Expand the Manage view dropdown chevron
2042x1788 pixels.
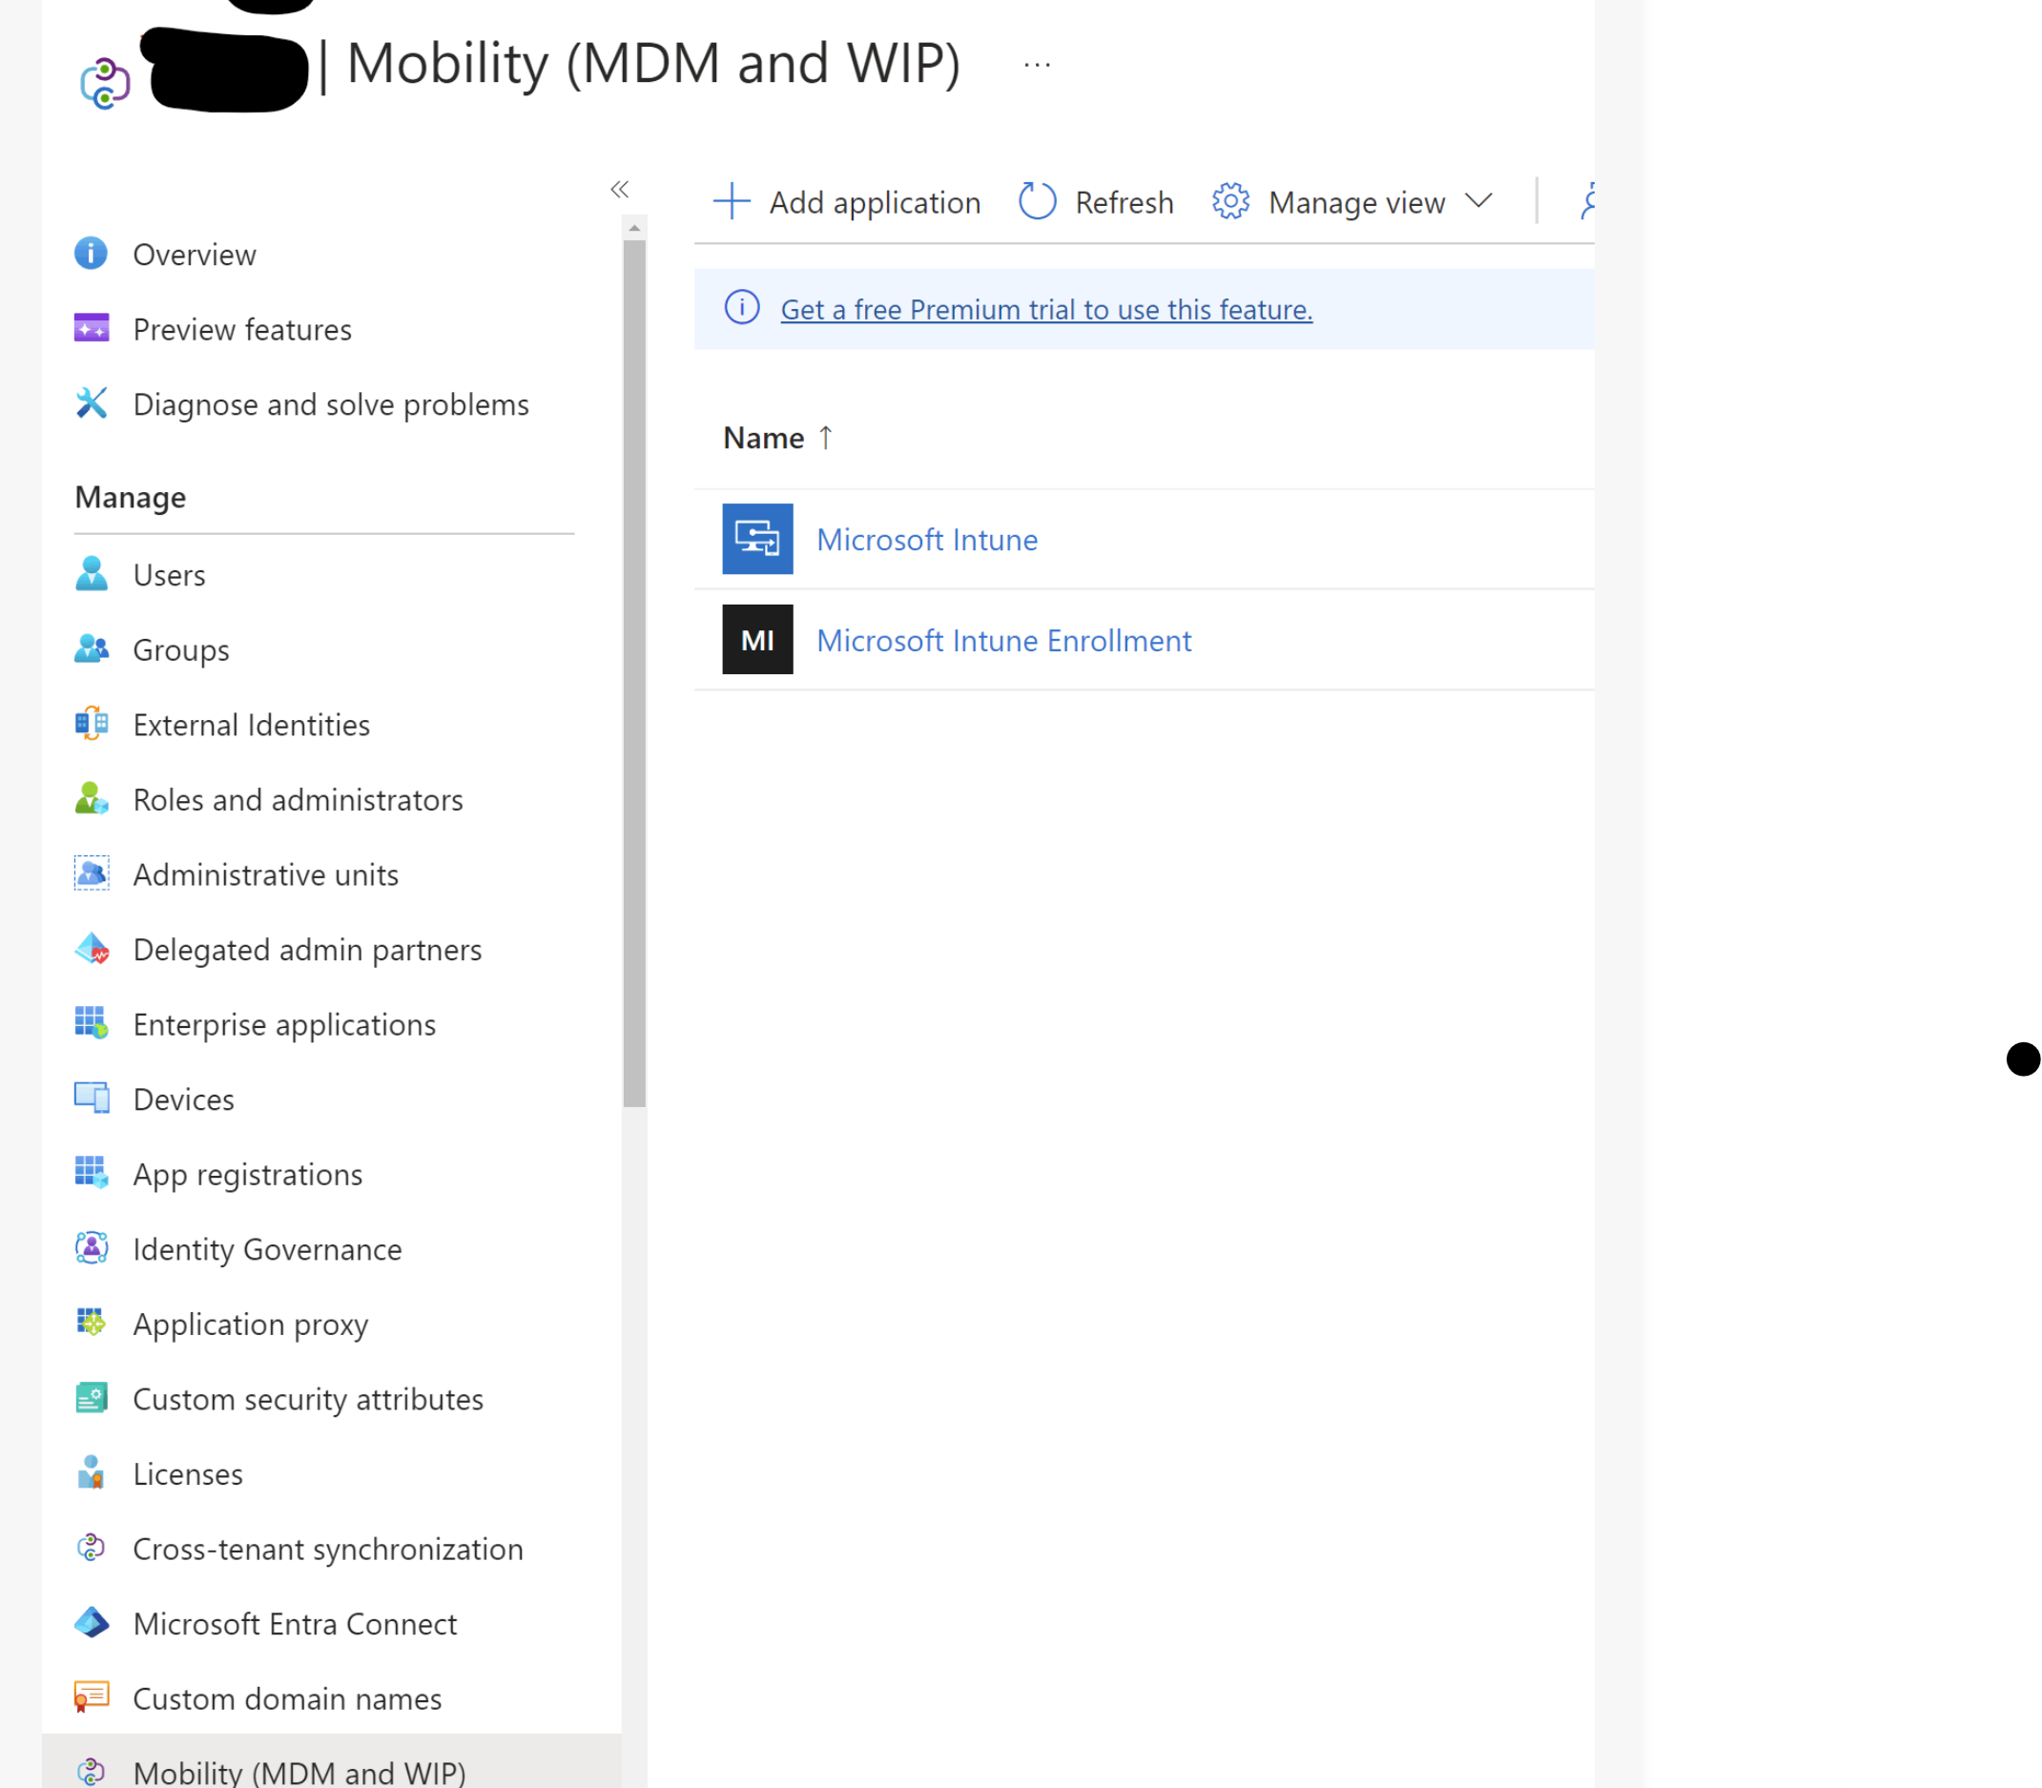(x=1478, y=200)
